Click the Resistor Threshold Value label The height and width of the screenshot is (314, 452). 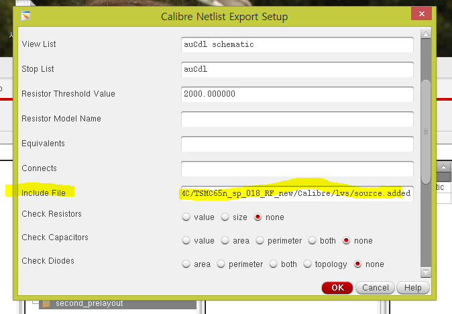coord(68,94)
